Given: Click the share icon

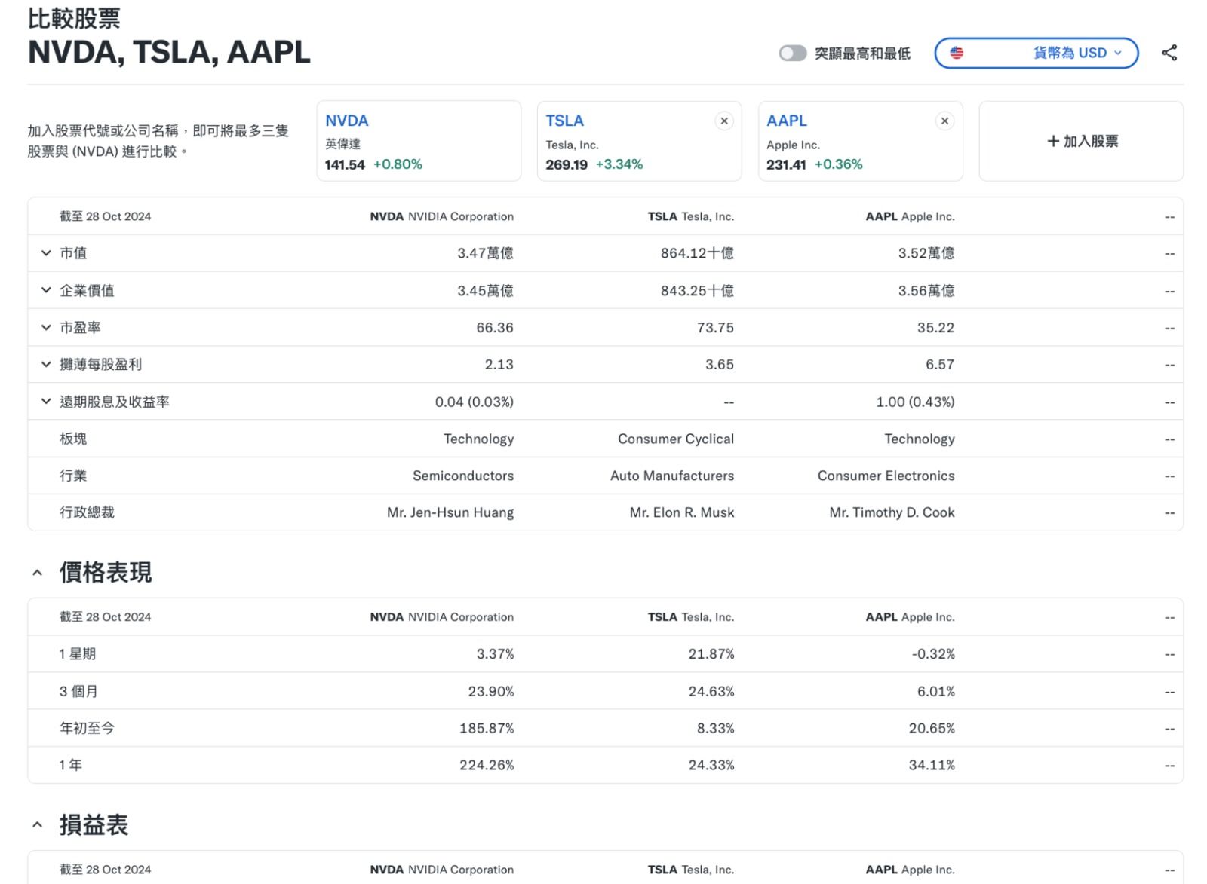Looking at the screenshot, I should click(x=1169, y=53).
